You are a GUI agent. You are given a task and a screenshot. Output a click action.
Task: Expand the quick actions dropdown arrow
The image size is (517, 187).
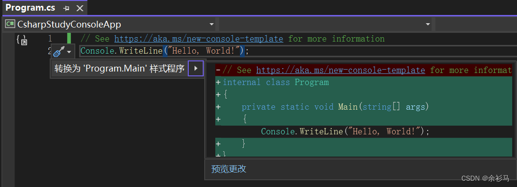tap(69, 52)
